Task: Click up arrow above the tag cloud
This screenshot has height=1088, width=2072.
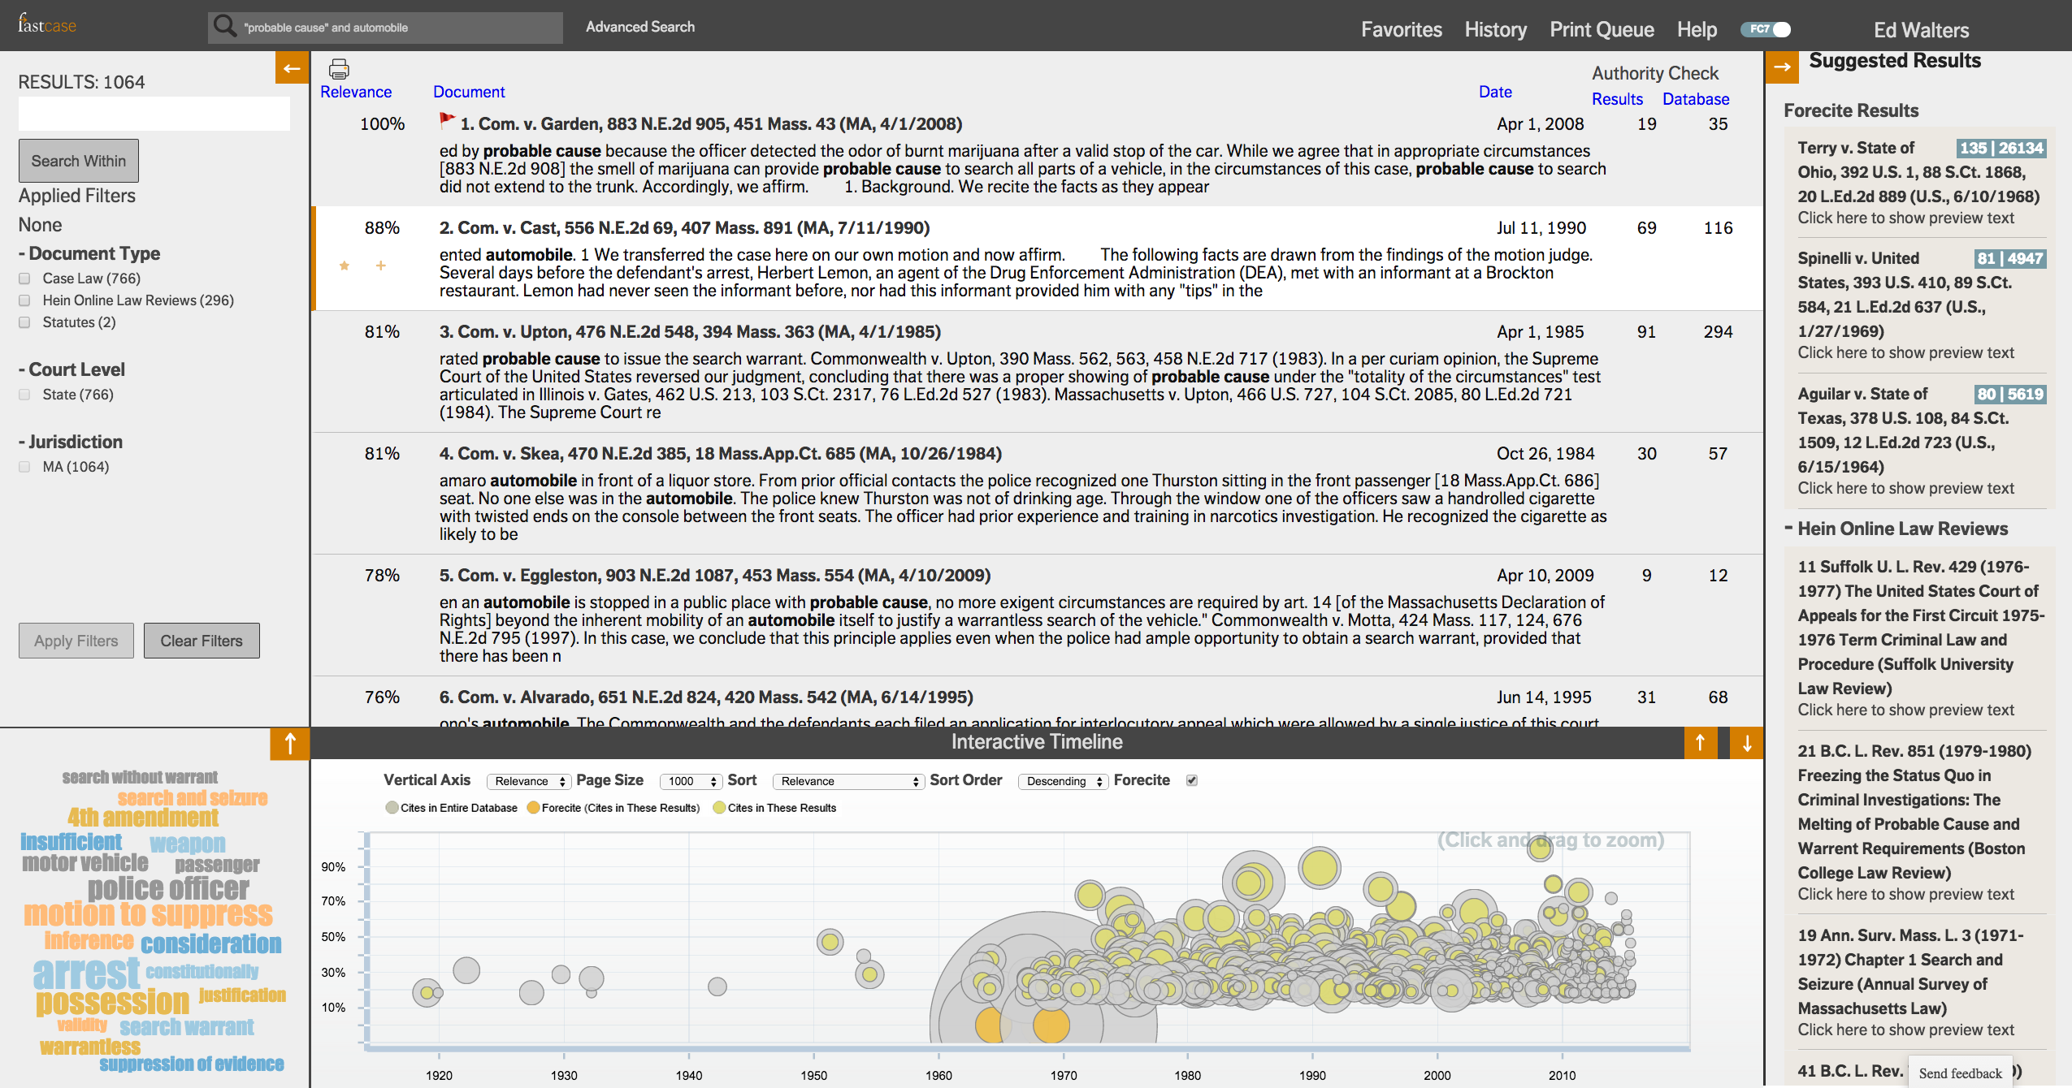Action: [x=289, y=743]
